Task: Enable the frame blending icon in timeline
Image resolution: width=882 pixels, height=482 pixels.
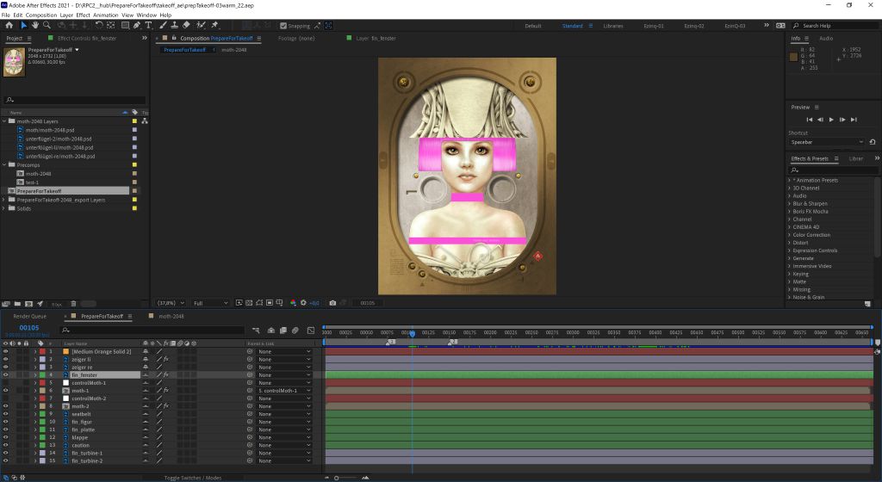Action: click(x=283, y=331)
